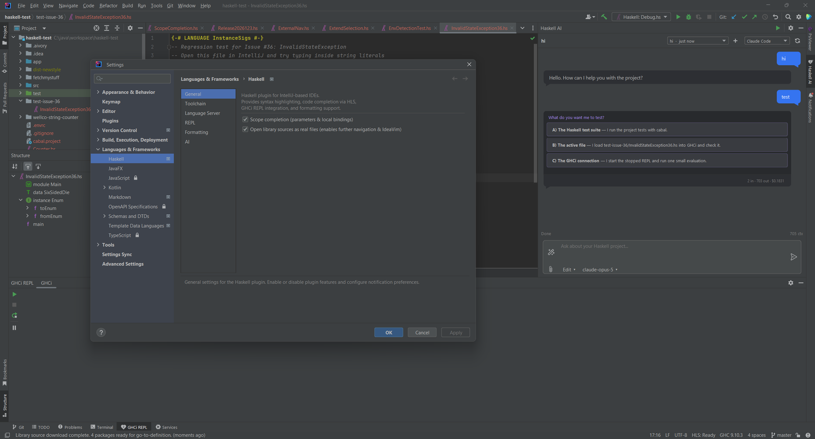
Task: Click 'HLS: Ready' in the status bar
Action: pos(703,435)
